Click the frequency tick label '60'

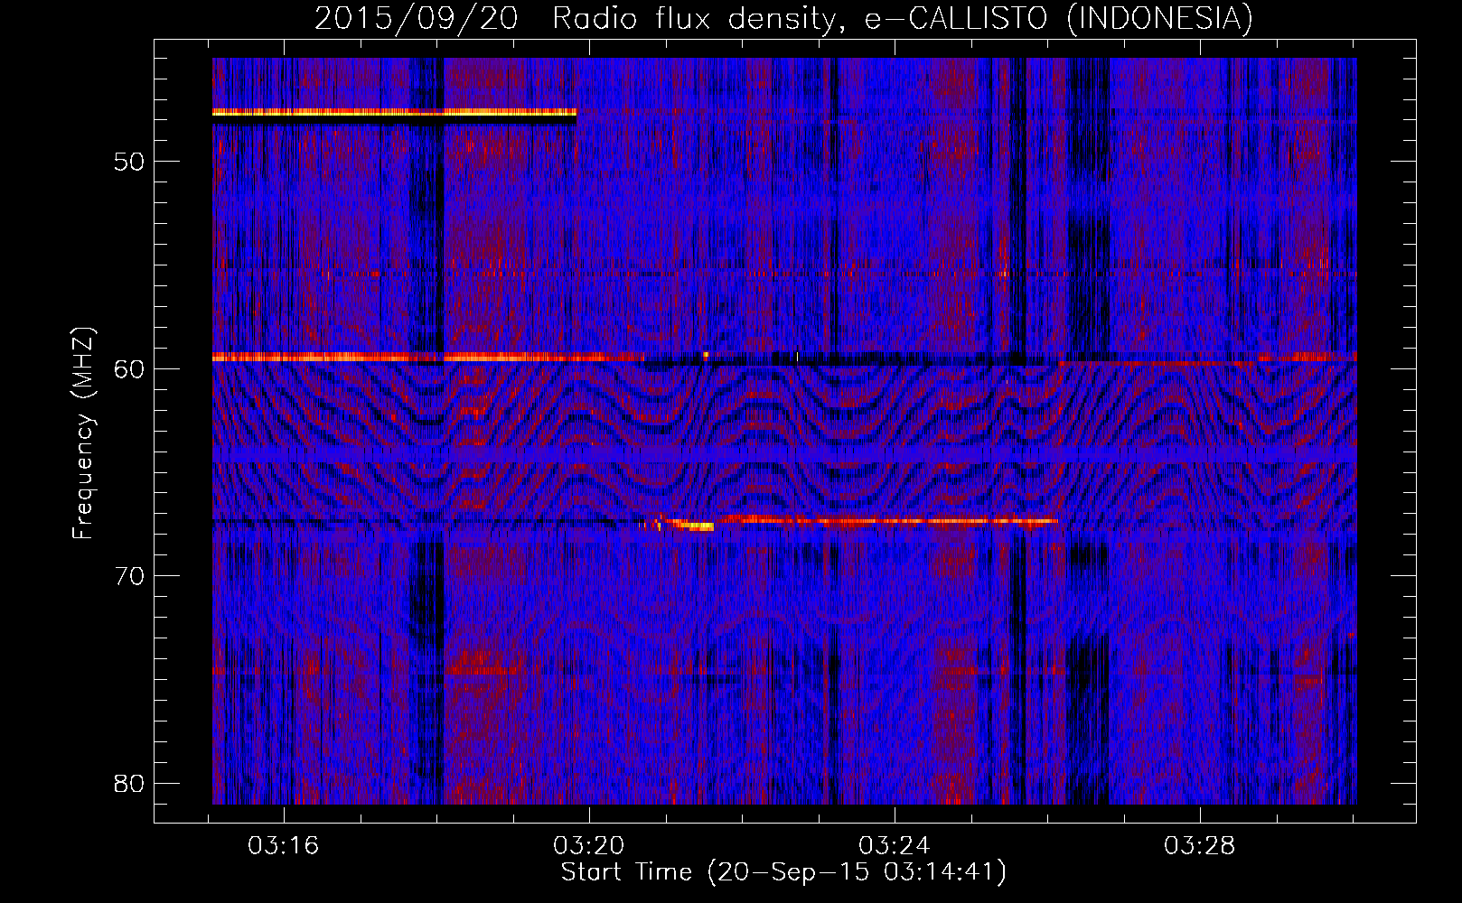click(130, 368)
